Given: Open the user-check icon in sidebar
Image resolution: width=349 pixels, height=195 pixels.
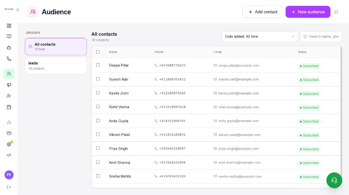Looking at the screenshot, I should tap(9, 96).
